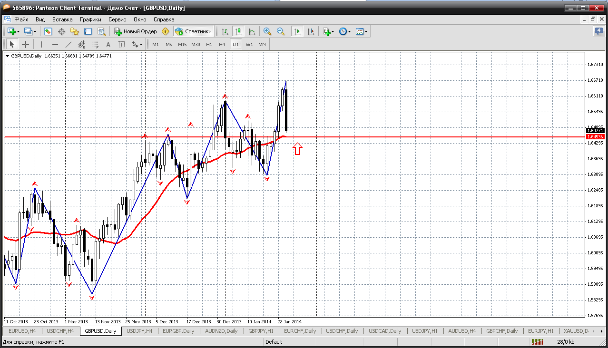Select the M5 timeframe button
This screenshot has width=608, height=348.
pos(168,44)
